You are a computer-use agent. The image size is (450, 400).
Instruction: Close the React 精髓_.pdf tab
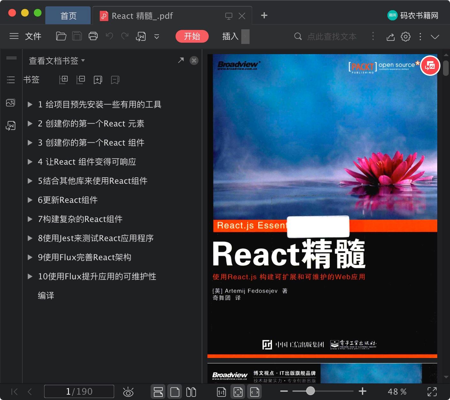pos(242,16)
